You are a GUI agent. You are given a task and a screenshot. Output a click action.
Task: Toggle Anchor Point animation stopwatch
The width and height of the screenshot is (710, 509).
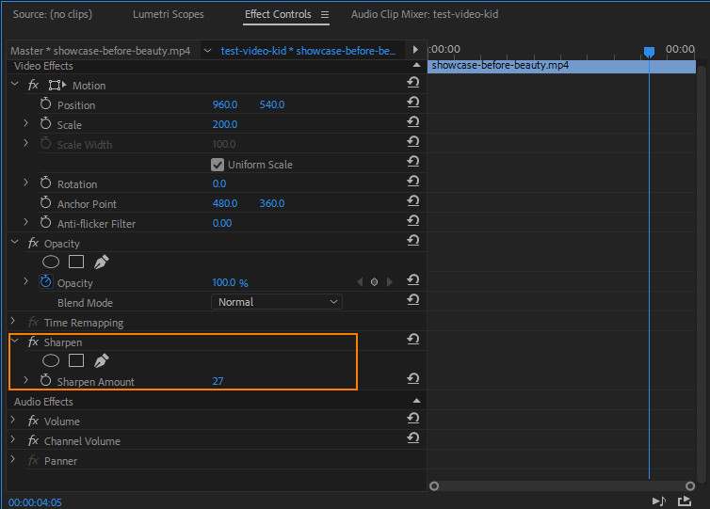46,202
